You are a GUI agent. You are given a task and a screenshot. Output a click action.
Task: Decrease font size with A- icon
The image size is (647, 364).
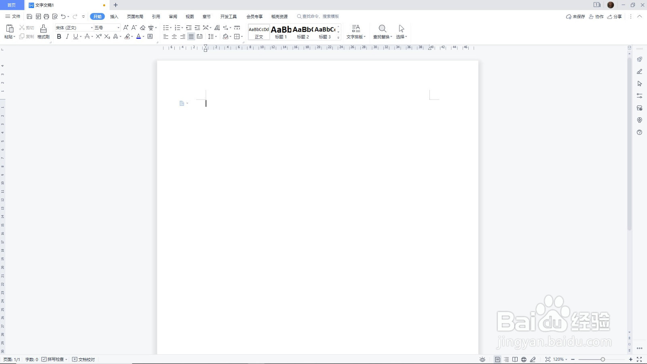pos(134,28)
